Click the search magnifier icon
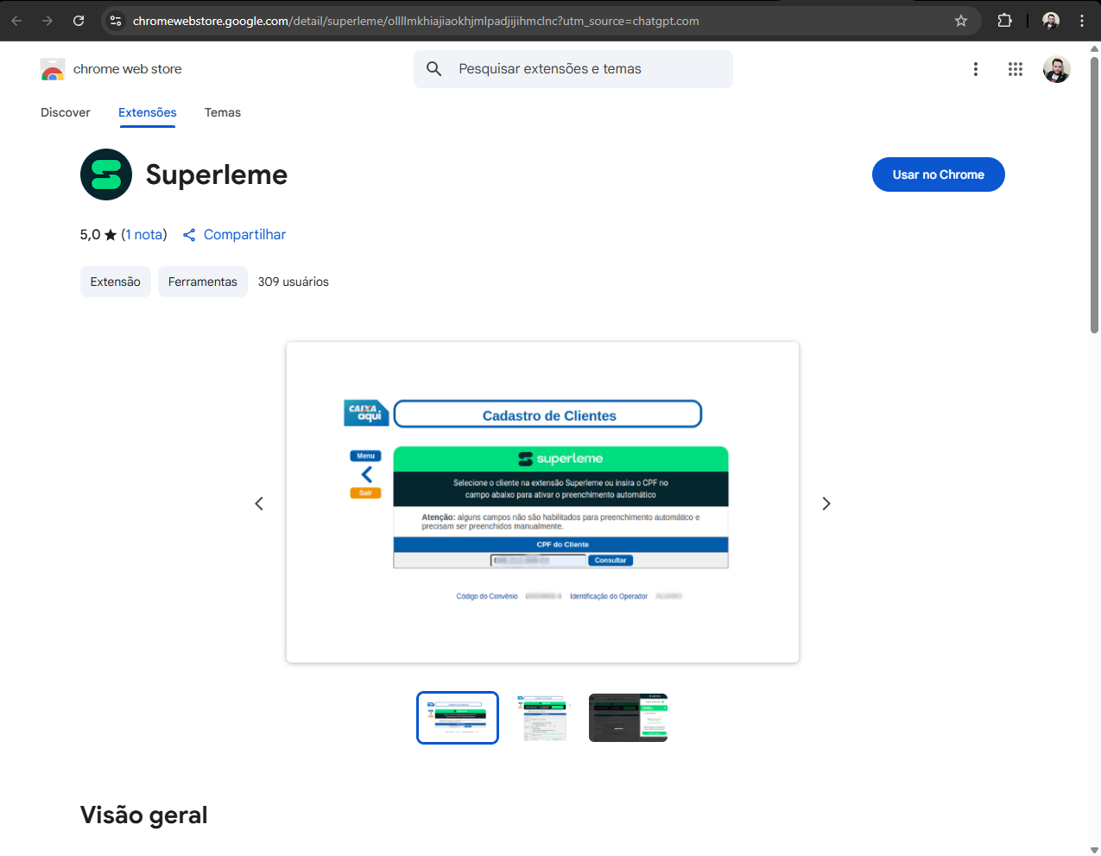1101x856 pixels. pos(433,68)
